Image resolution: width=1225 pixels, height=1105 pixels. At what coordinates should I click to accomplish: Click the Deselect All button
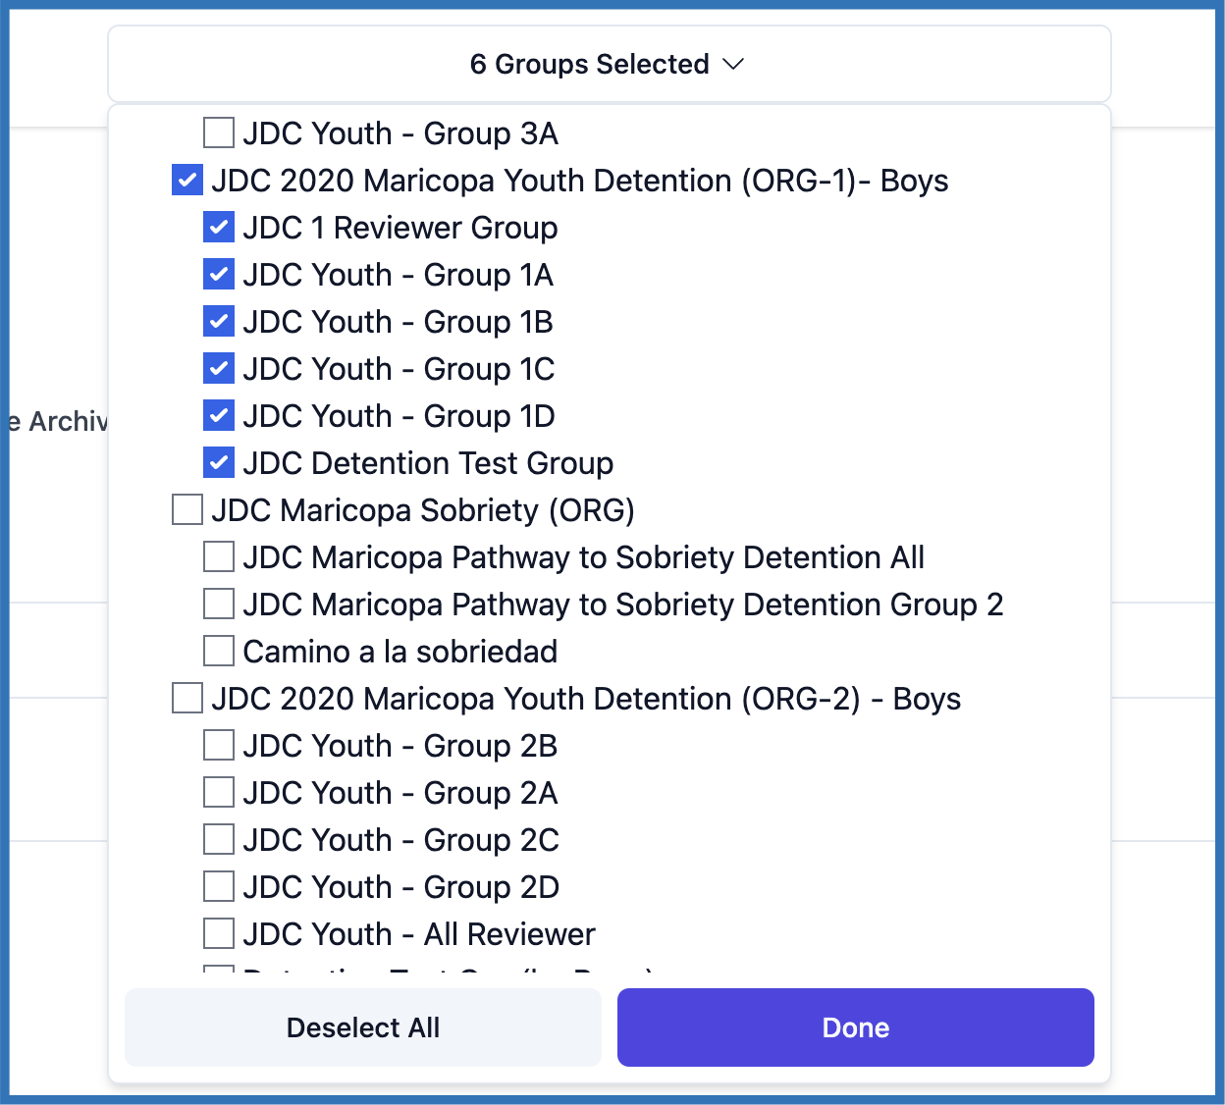363,1027
